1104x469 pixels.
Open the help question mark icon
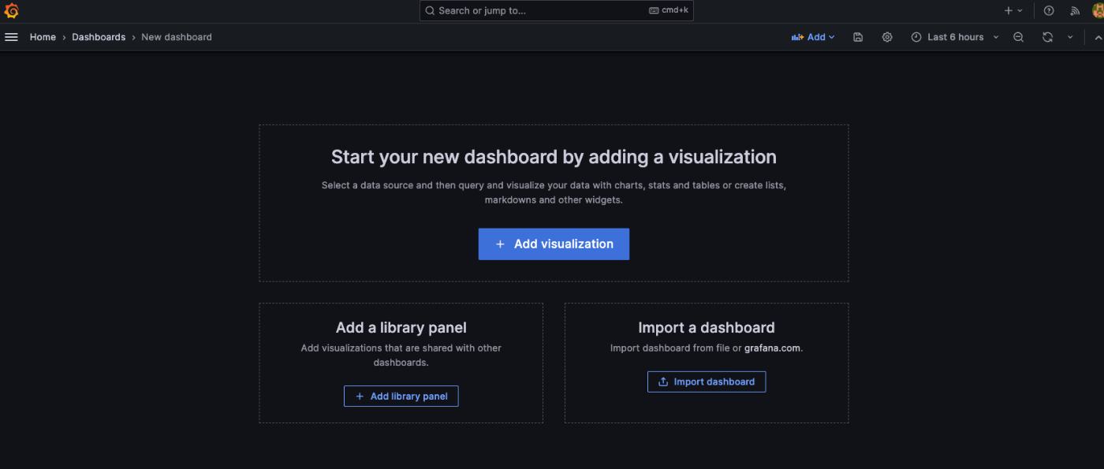tap(1049, 11)
